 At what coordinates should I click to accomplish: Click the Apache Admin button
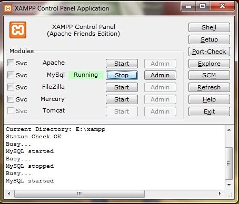(160, 64)
